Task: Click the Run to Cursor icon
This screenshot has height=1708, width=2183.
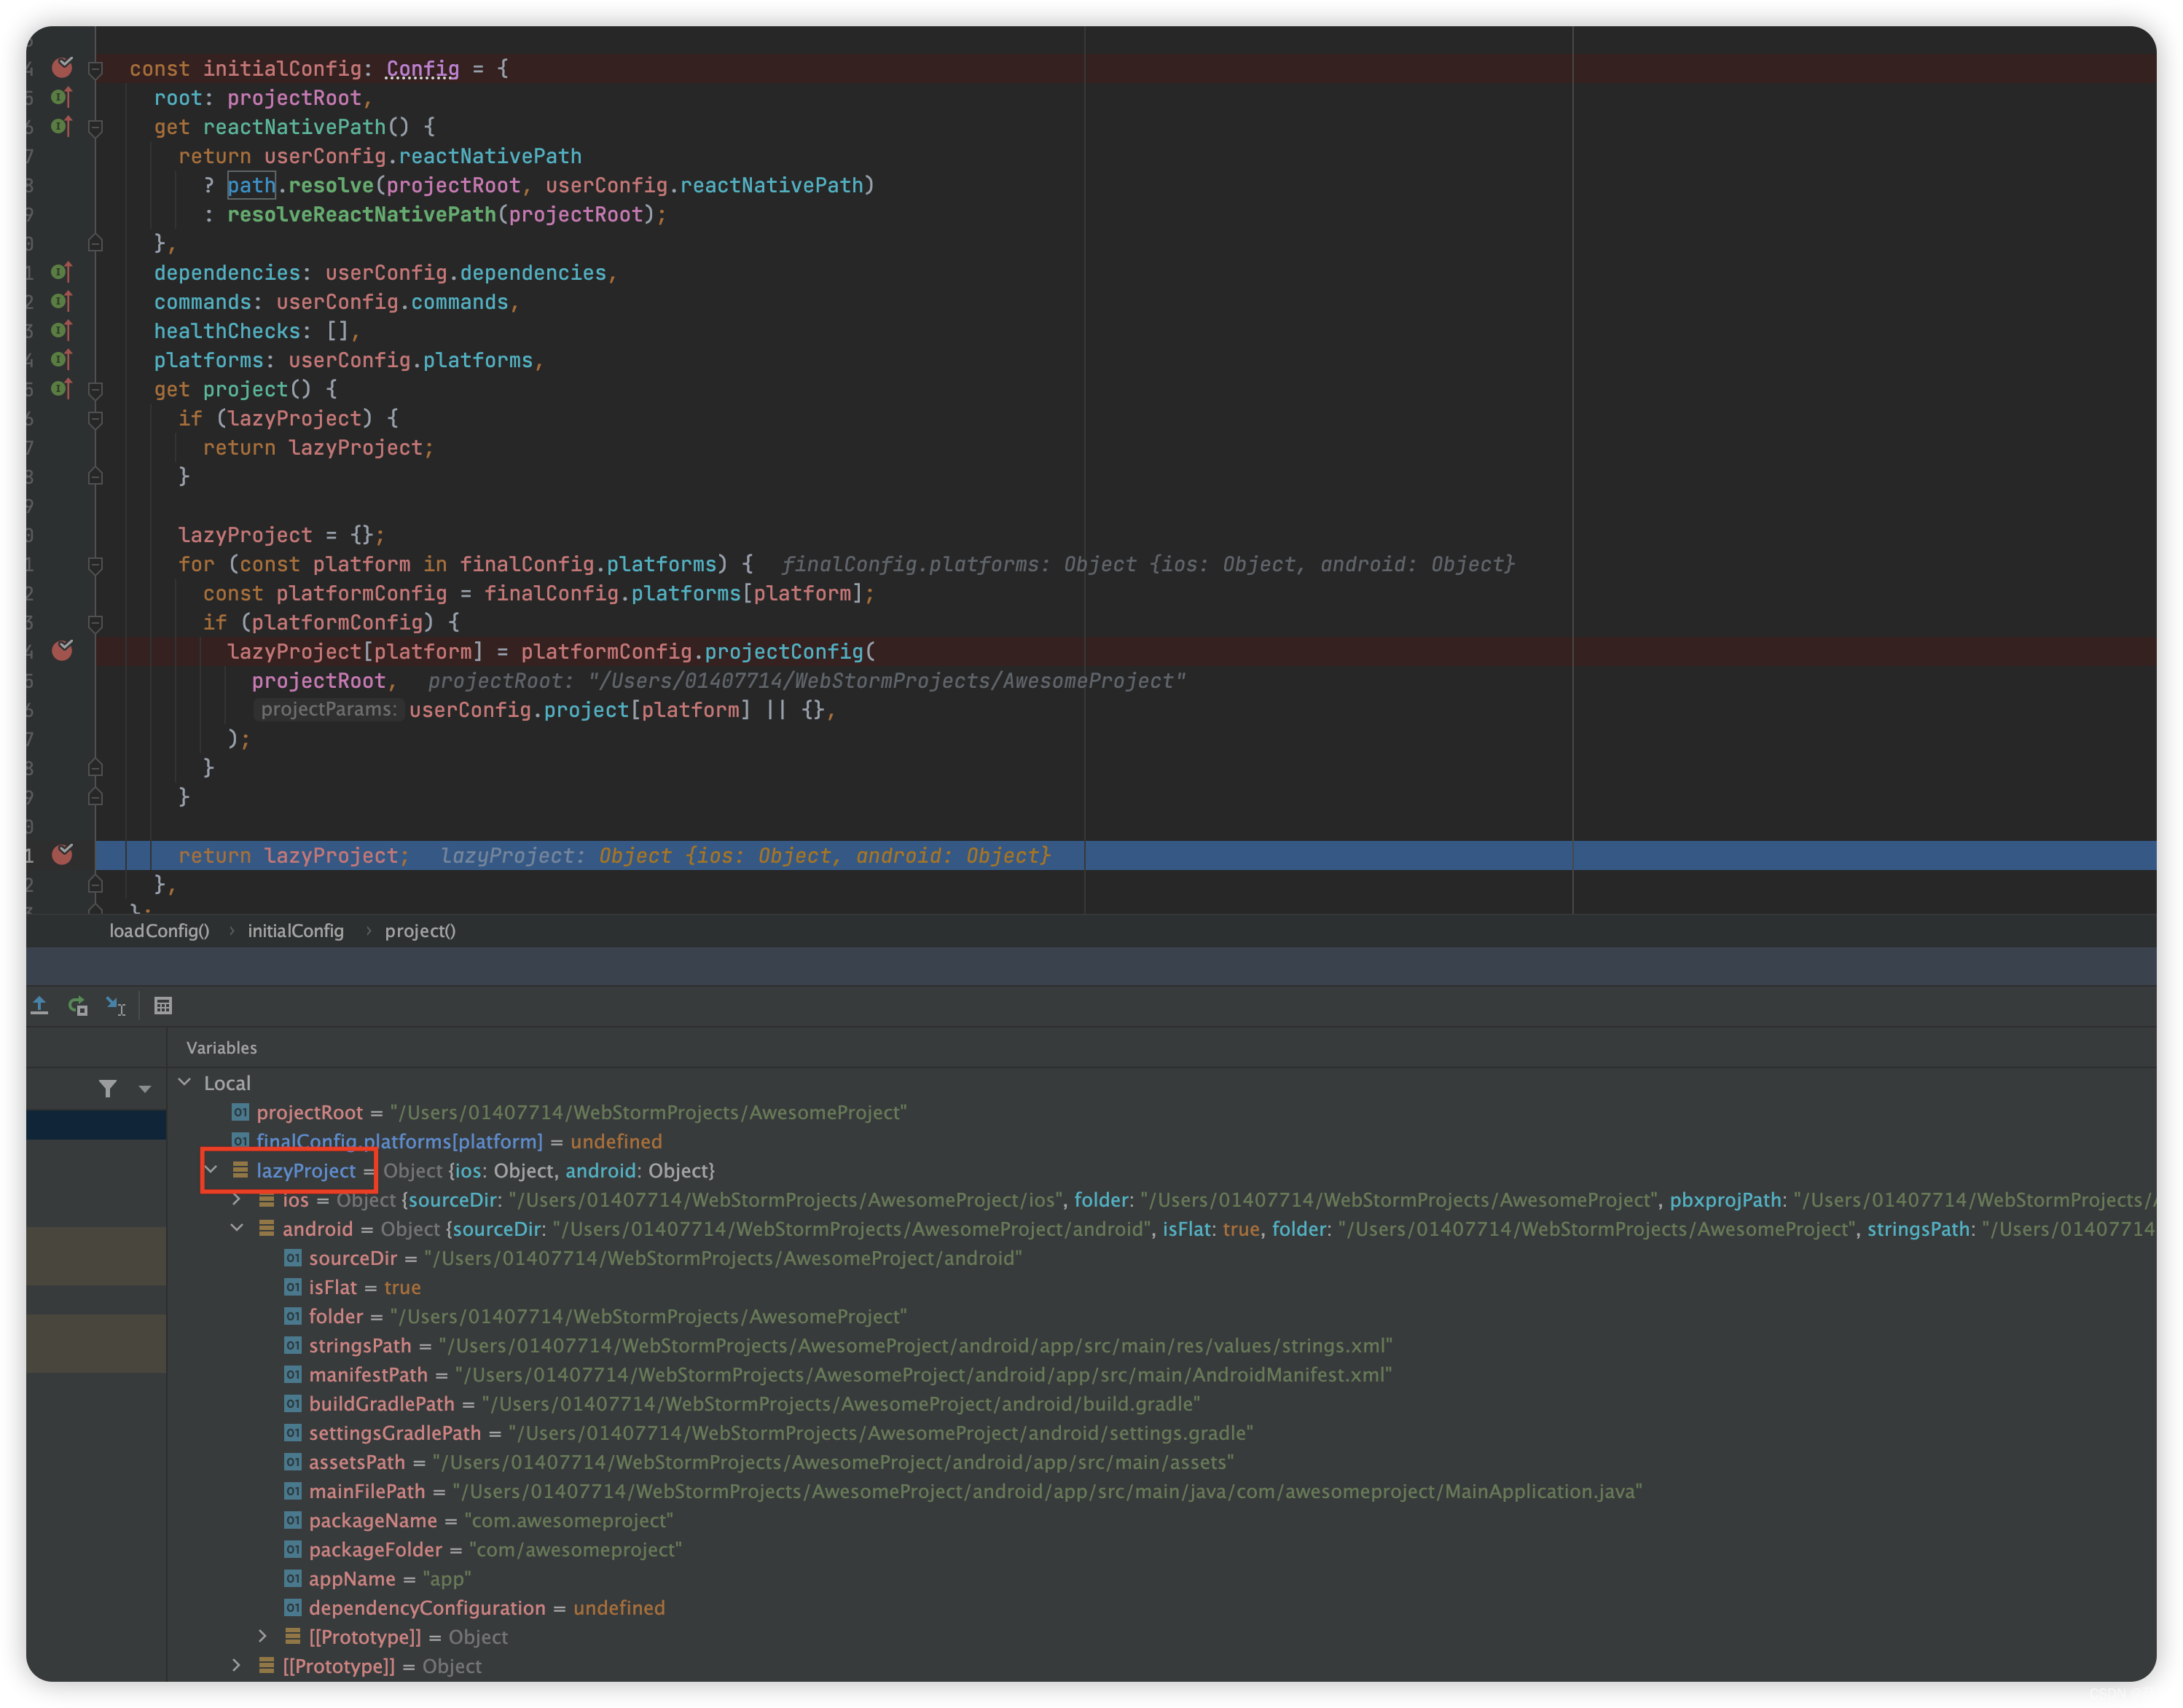Action: tap(116, 1005)
